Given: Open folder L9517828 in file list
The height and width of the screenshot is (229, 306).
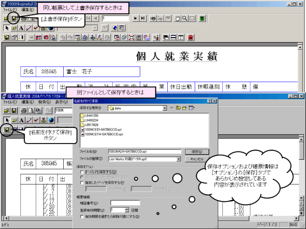Looking at the screenshot, I should (x=89, y=125).
